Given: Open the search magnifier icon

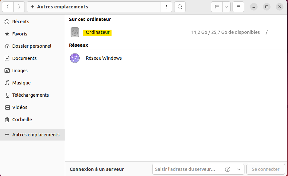Looking at the screenshot, I should 180,7.
